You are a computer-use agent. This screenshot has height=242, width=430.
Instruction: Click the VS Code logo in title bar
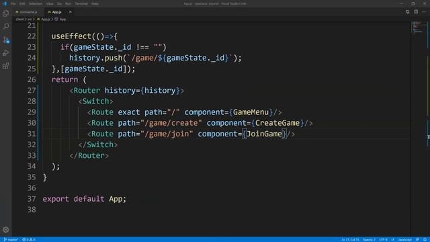tap(5, 3)
